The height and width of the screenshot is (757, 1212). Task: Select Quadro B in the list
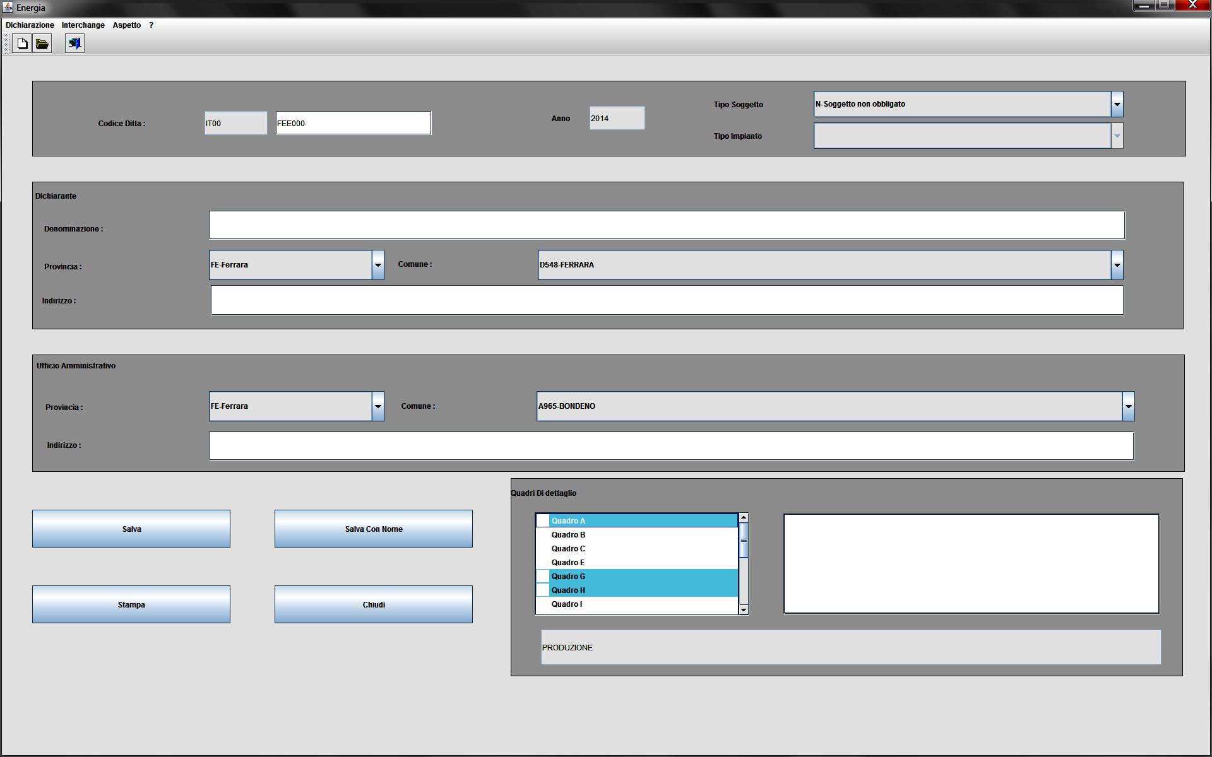(x=637, y=535)
